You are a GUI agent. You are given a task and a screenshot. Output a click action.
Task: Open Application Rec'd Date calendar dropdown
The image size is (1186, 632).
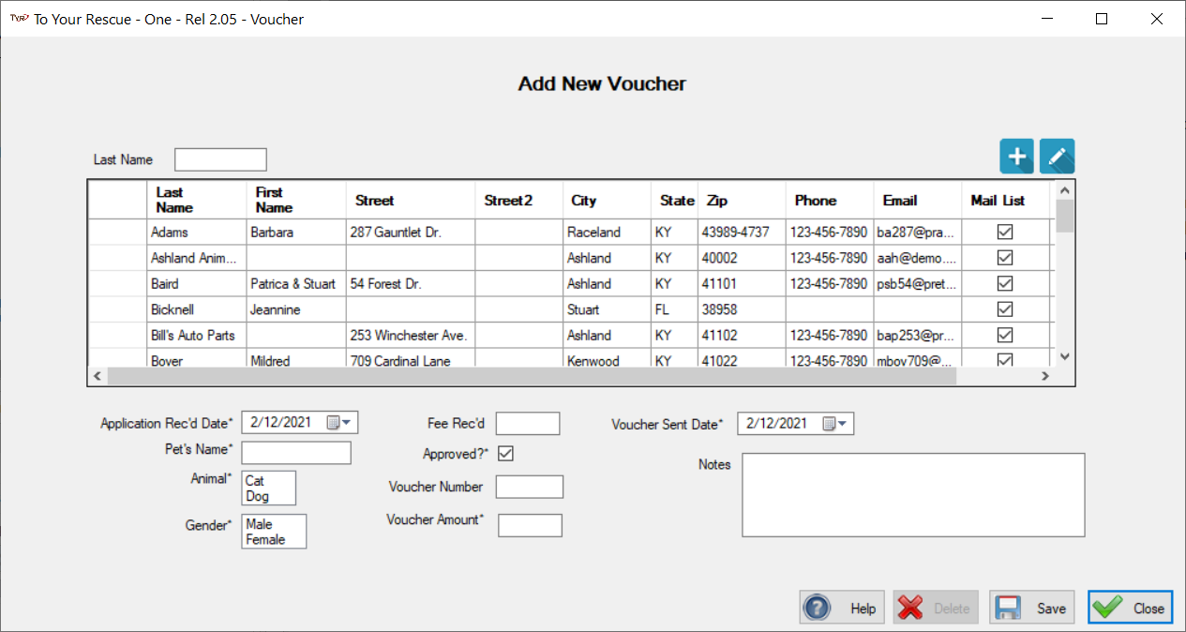(x=341, y=423)
